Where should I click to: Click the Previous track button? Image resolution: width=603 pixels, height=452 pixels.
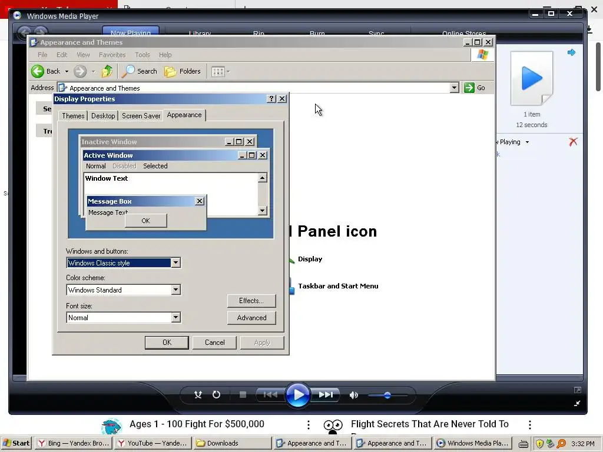270,395
